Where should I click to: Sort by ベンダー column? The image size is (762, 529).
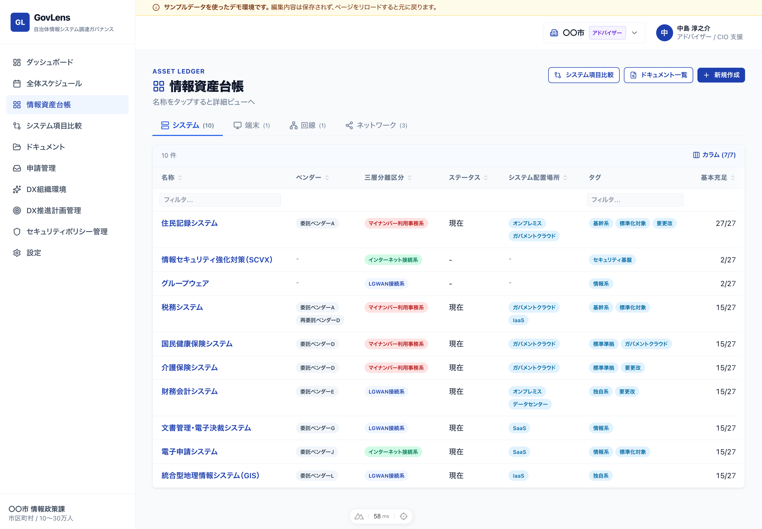(312, 178)
